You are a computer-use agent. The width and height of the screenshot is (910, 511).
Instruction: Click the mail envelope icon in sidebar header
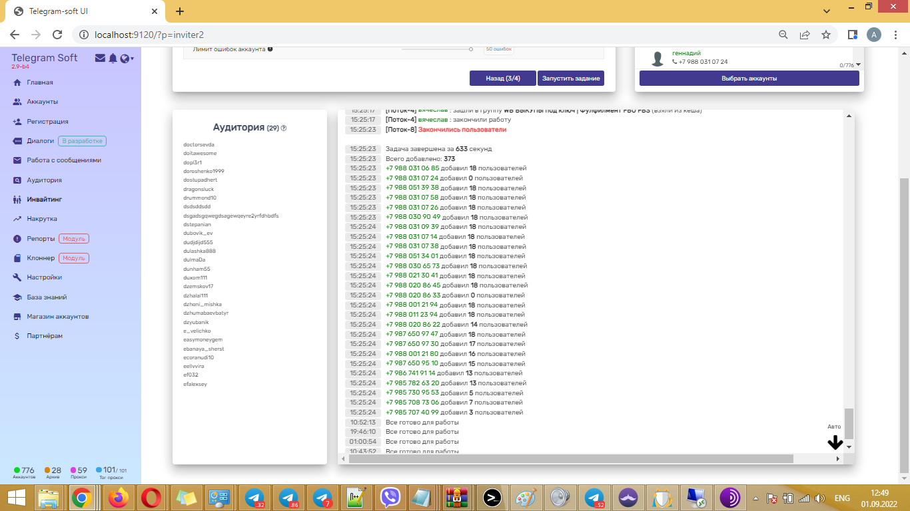(x=100, y=59)
